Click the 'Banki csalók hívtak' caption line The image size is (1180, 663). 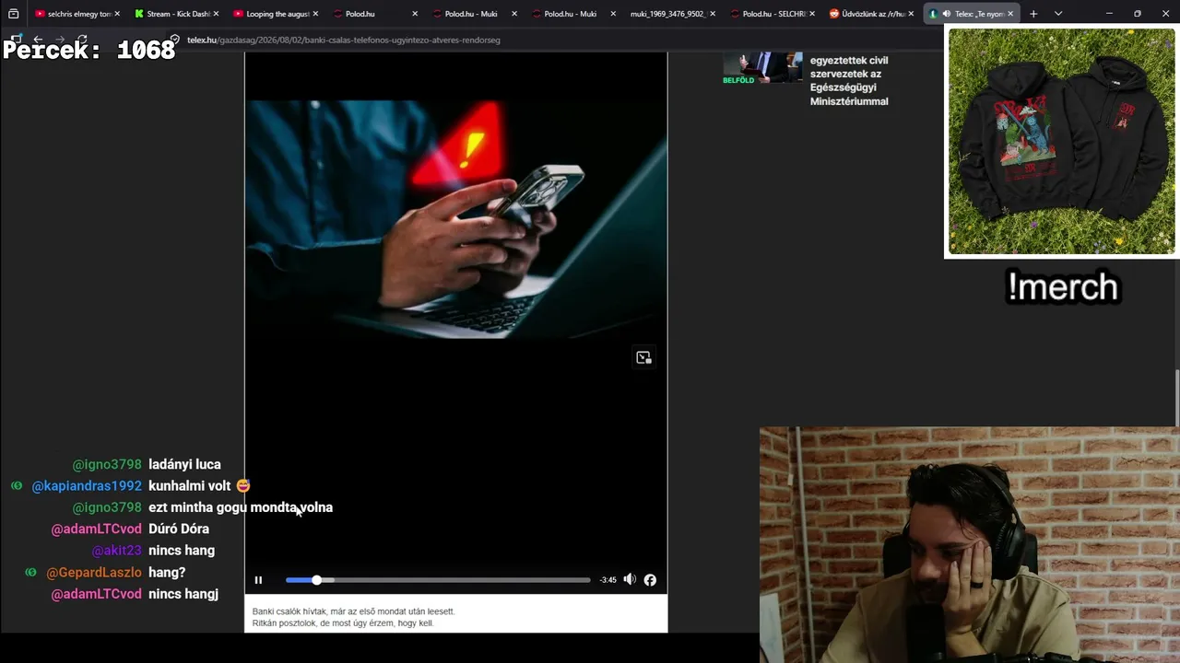tap(353, 611)
